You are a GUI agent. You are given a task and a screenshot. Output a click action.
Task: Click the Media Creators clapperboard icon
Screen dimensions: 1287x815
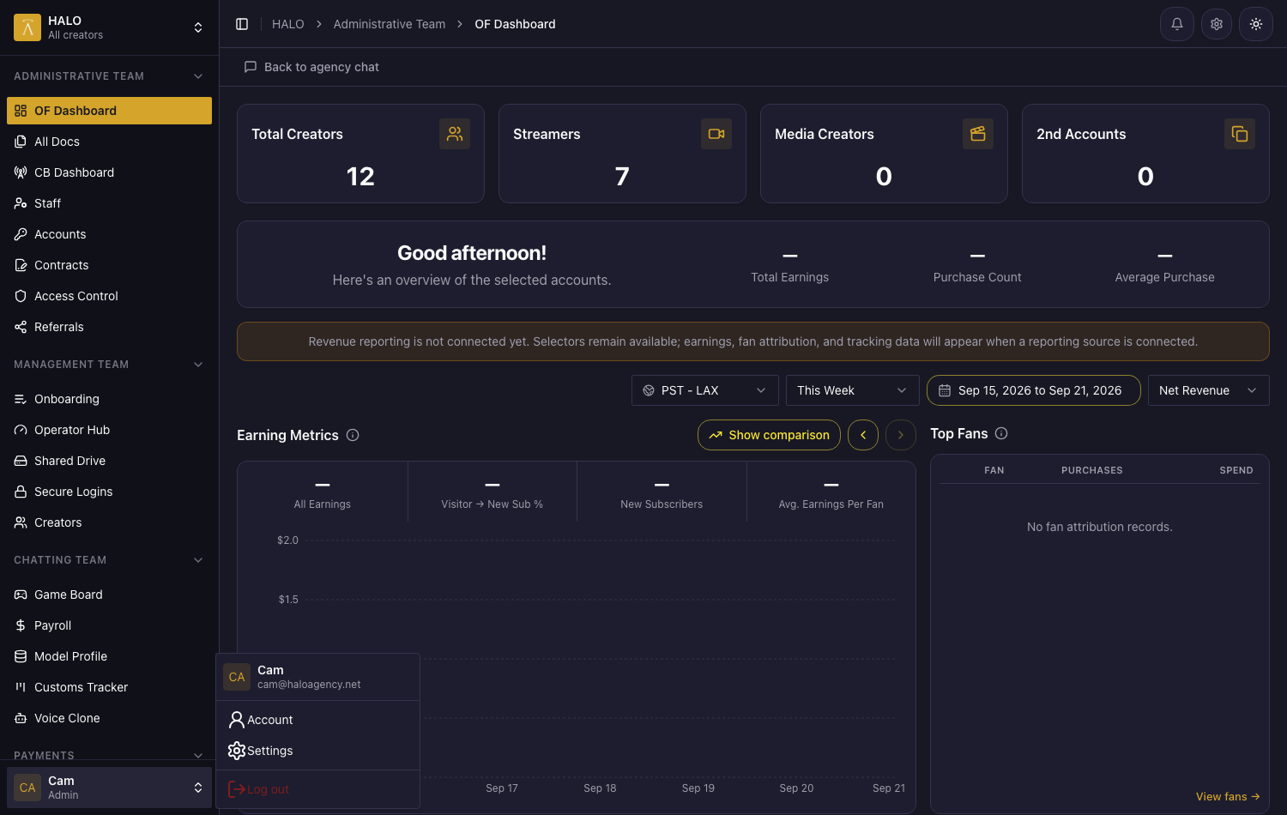pyautogui.click(x=978, y=134)
